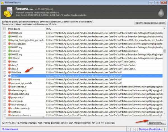168x132 pixels.
Task: Tick the checkbox for user-settings.js
Action: pyautogui.click(x=4, y=87)
